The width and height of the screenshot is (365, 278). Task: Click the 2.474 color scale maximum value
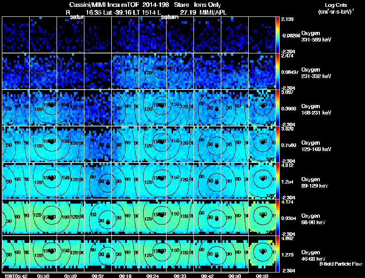click(287, 56)
